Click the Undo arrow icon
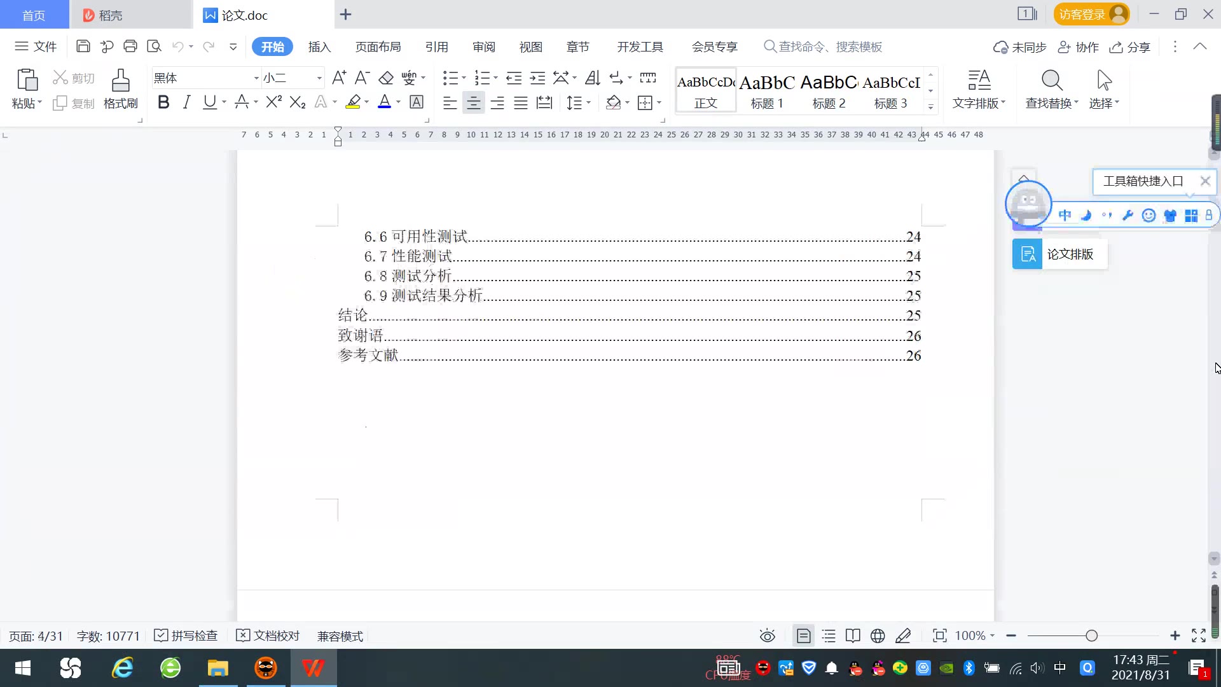This screenshot has height=687, width=1221. click(178, 46)
